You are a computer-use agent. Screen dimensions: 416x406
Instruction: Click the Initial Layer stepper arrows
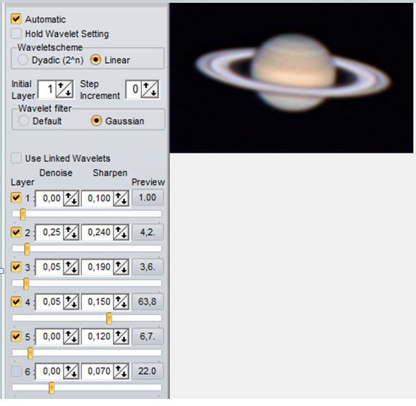point(65,89)
